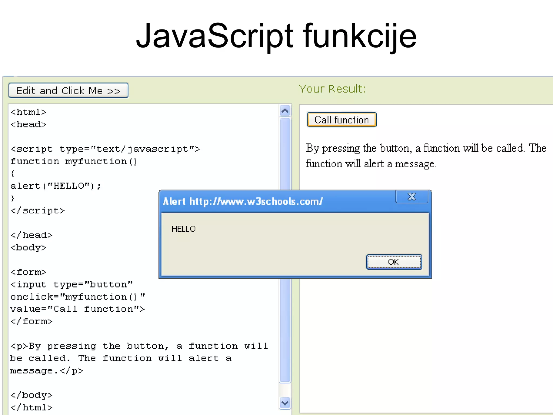Viewport: 553px width, 415px height.
Task: Click the function myfunction() line
Action: 74,161
